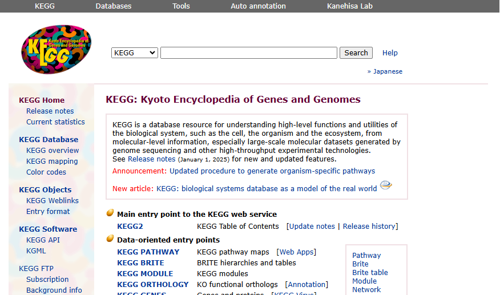Open the Help link
500x295 pixels.
(390, 52)
